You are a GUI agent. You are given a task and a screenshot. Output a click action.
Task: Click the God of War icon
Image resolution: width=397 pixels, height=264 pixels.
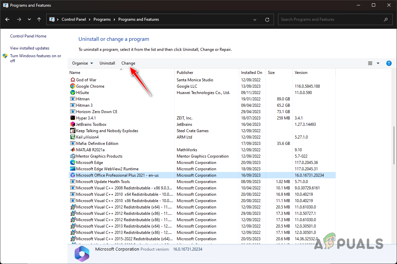[72, 80]
